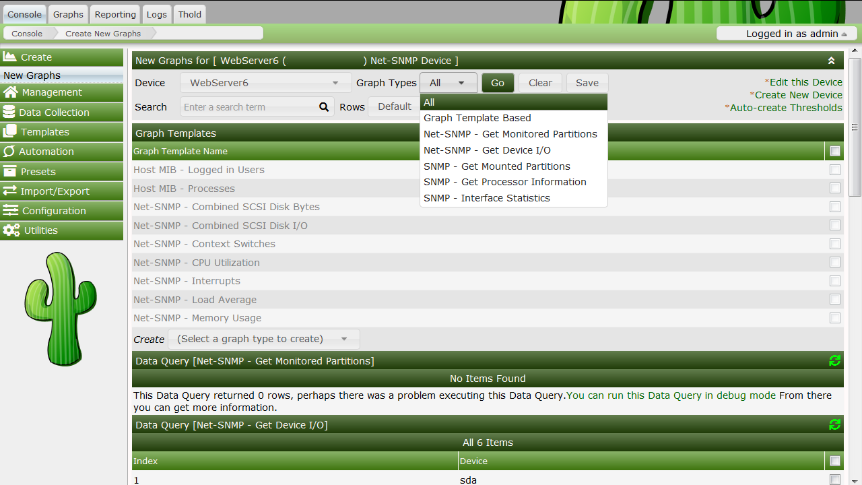Expand the Select a graph type dropdown
This screenshot has width=862, height=485.
pos(263,339)
